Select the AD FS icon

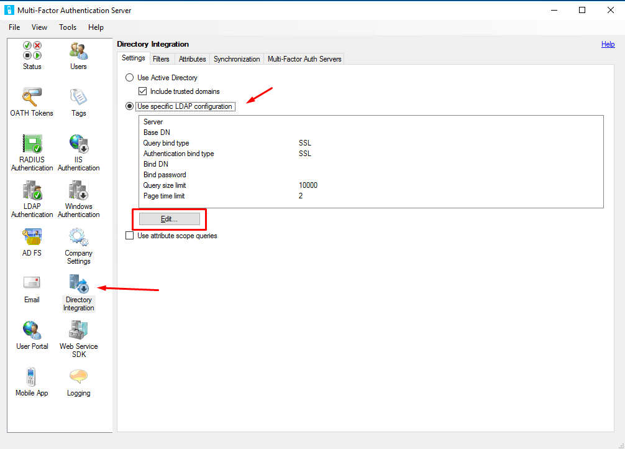(x=32, y=237)
